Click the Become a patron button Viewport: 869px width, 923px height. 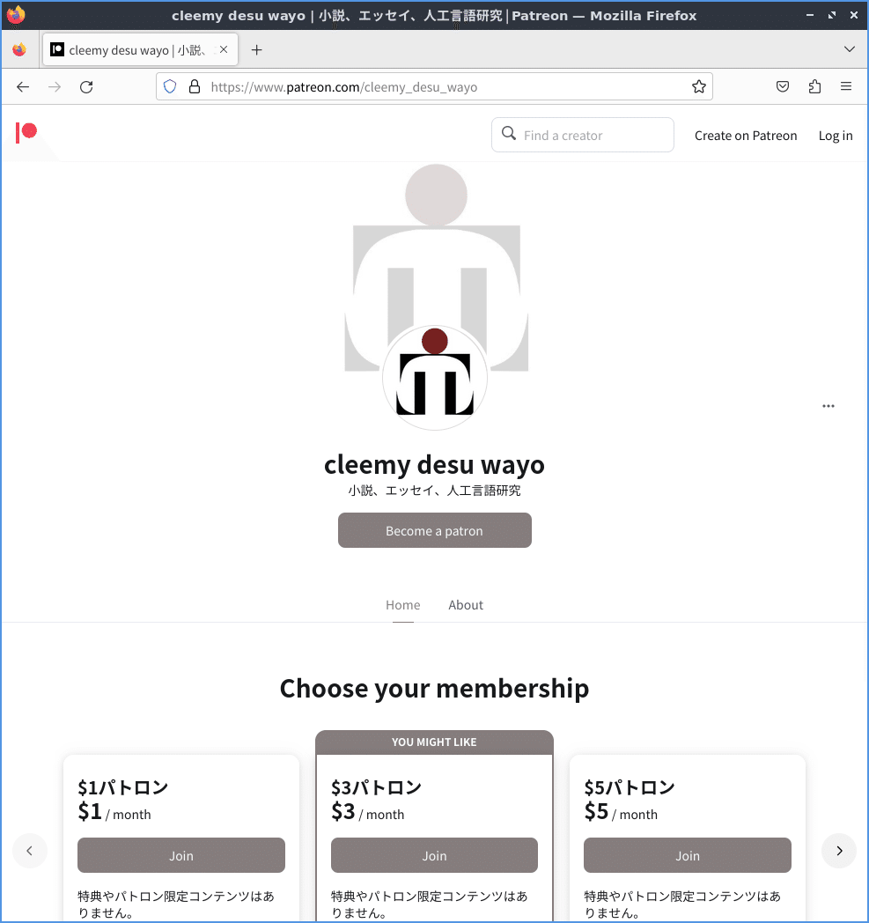point(434,530)
